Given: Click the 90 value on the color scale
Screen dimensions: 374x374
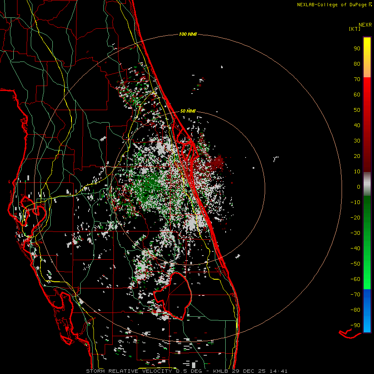Looking at the screenshot, I should click(357, 49).
